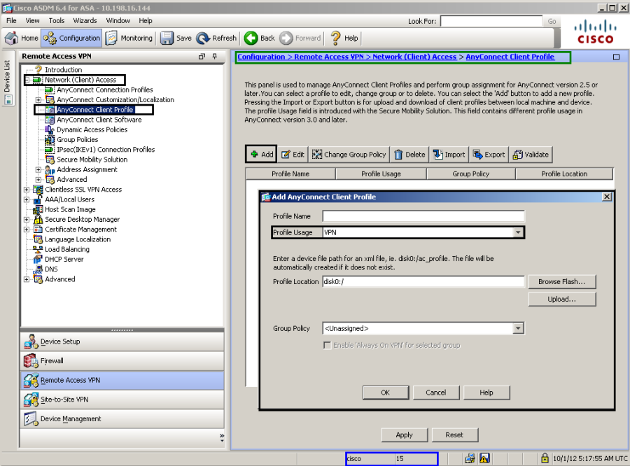Open Configuration view from the toolbar
The height and width of the screenshot is (466, 630).
(71, 38)
